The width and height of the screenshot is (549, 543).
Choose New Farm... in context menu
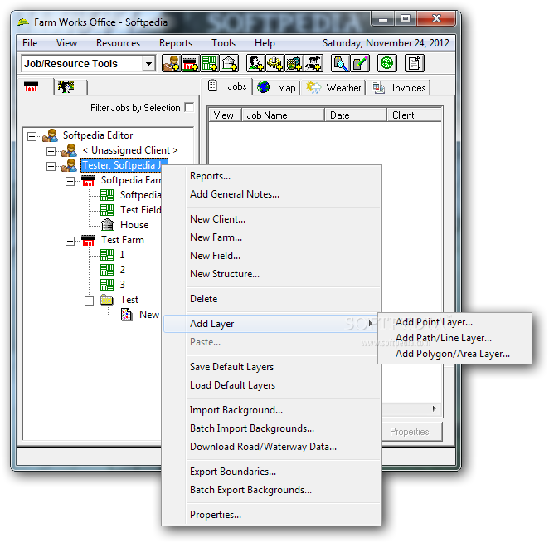[272, 237]
